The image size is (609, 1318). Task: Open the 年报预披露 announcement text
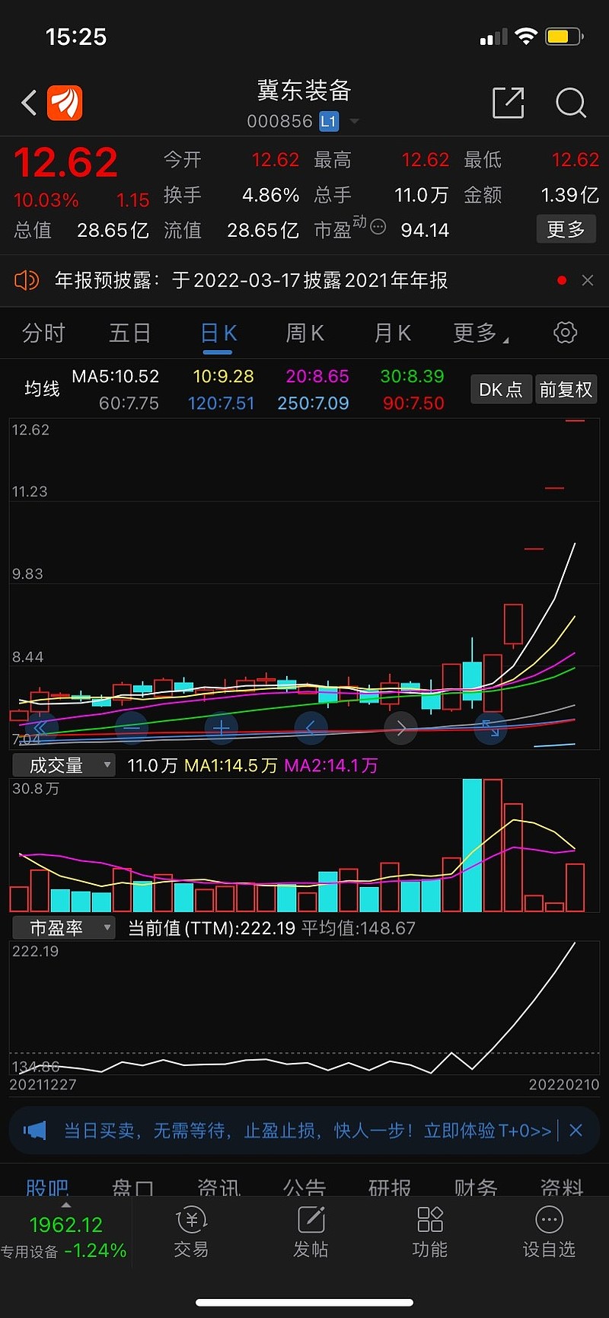pos(251,280)
